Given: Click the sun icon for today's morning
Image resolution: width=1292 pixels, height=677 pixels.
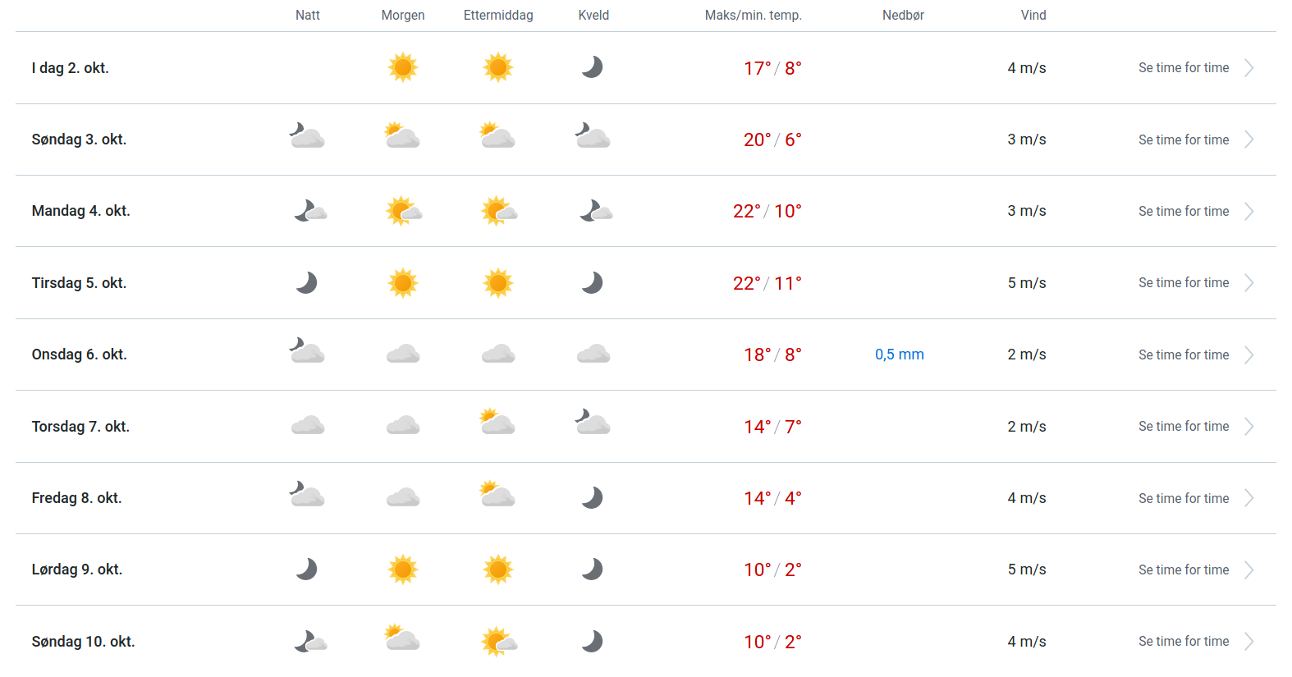Looking at the screenshot, I should pos(403,67).
